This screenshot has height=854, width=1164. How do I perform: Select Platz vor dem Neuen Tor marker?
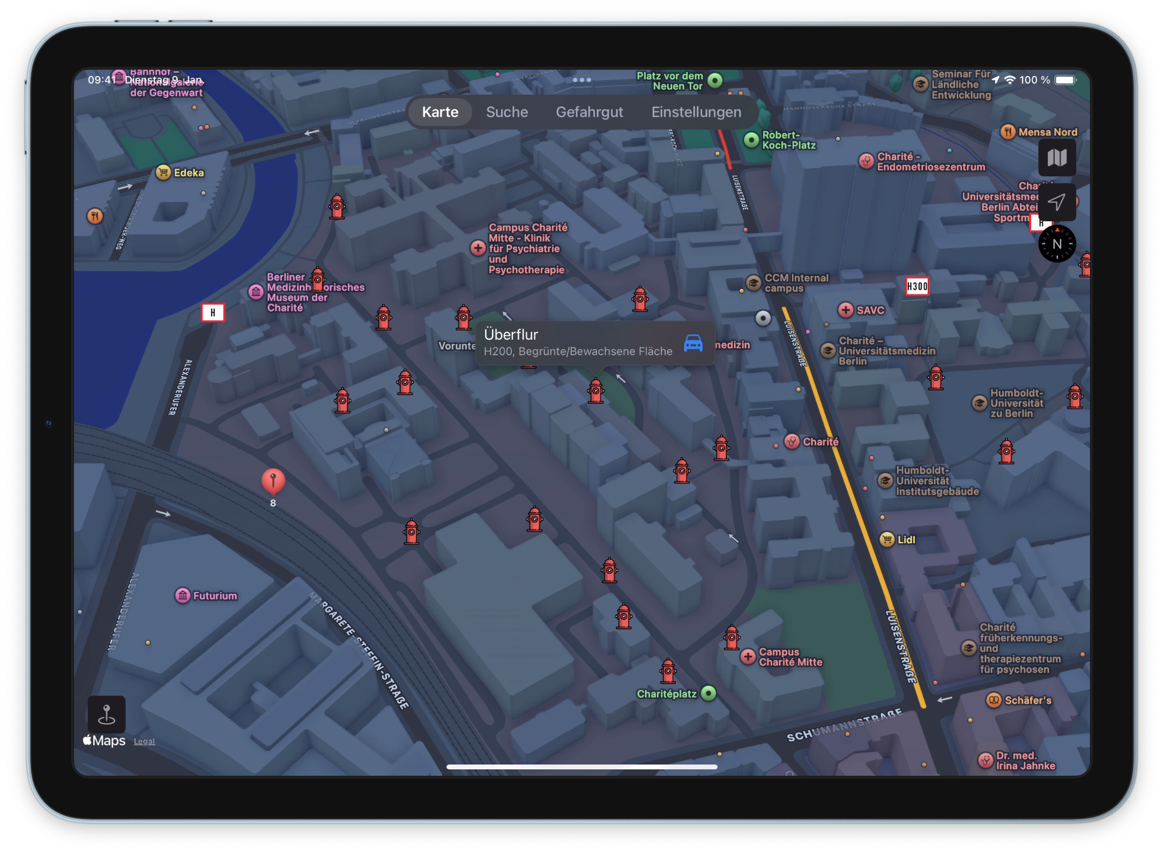point(715,81)
